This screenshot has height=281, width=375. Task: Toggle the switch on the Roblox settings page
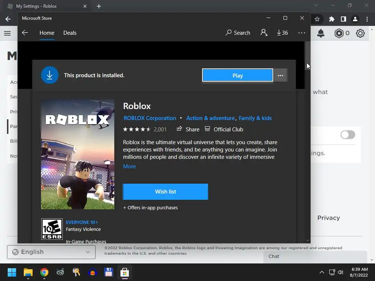348,135
